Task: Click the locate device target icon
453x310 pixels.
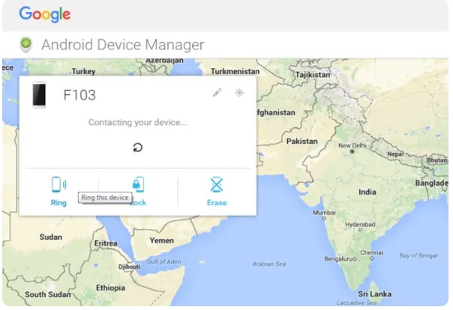Action: coord(239,93)
